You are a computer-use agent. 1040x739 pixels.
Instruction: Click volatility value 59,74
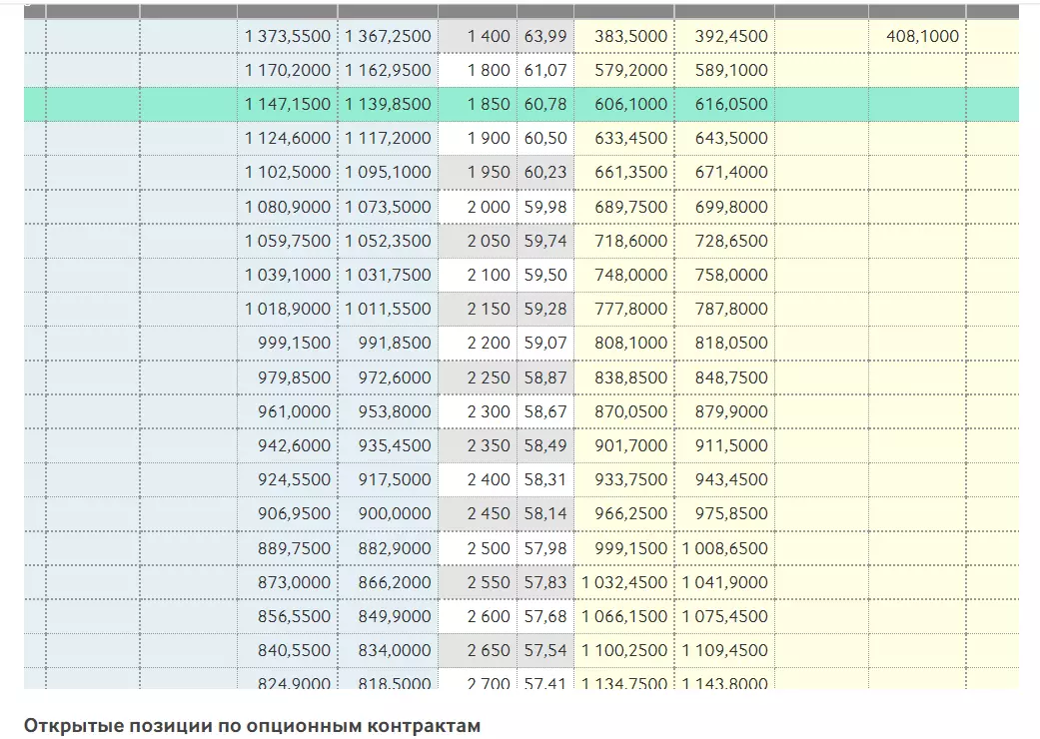(x=545, y=242)
